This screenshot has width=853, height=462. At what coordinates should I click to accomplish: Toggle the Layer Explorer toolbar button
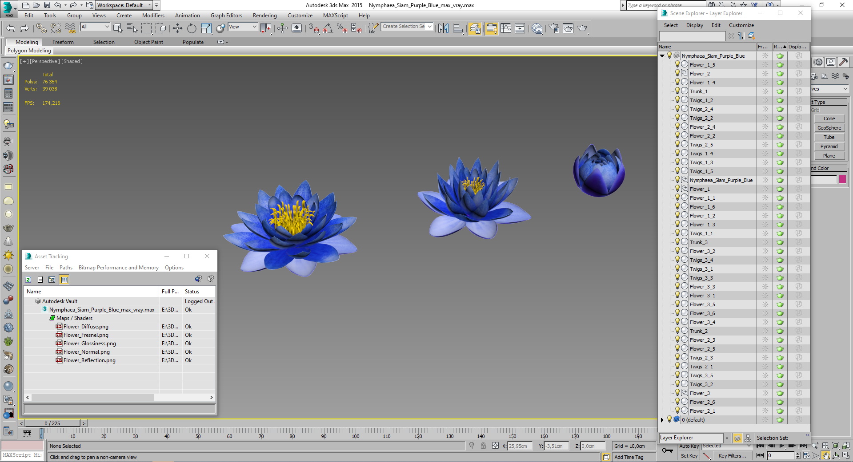click(475, 28)
